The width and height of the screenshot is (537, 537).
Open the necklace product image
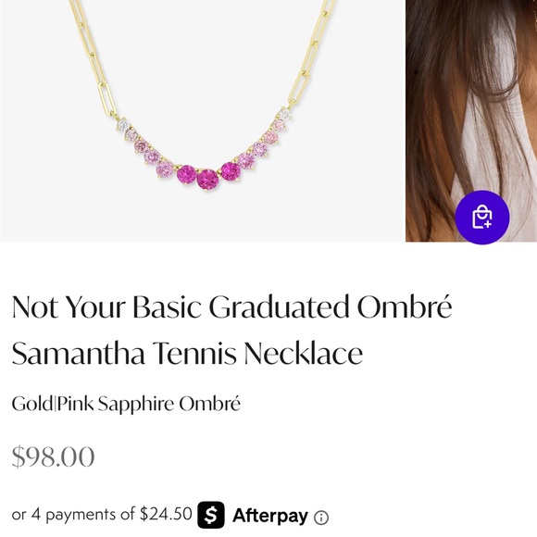pos(203,120)
